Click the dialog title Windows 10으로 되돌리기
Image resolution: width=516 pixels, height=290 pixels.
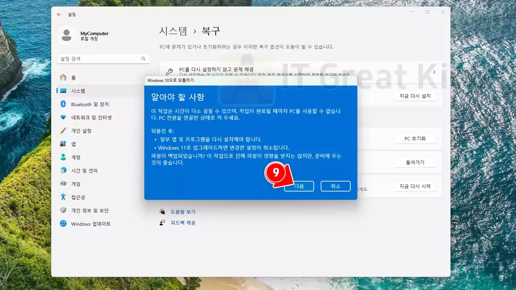pyautogui.click(x=171, y=81)
